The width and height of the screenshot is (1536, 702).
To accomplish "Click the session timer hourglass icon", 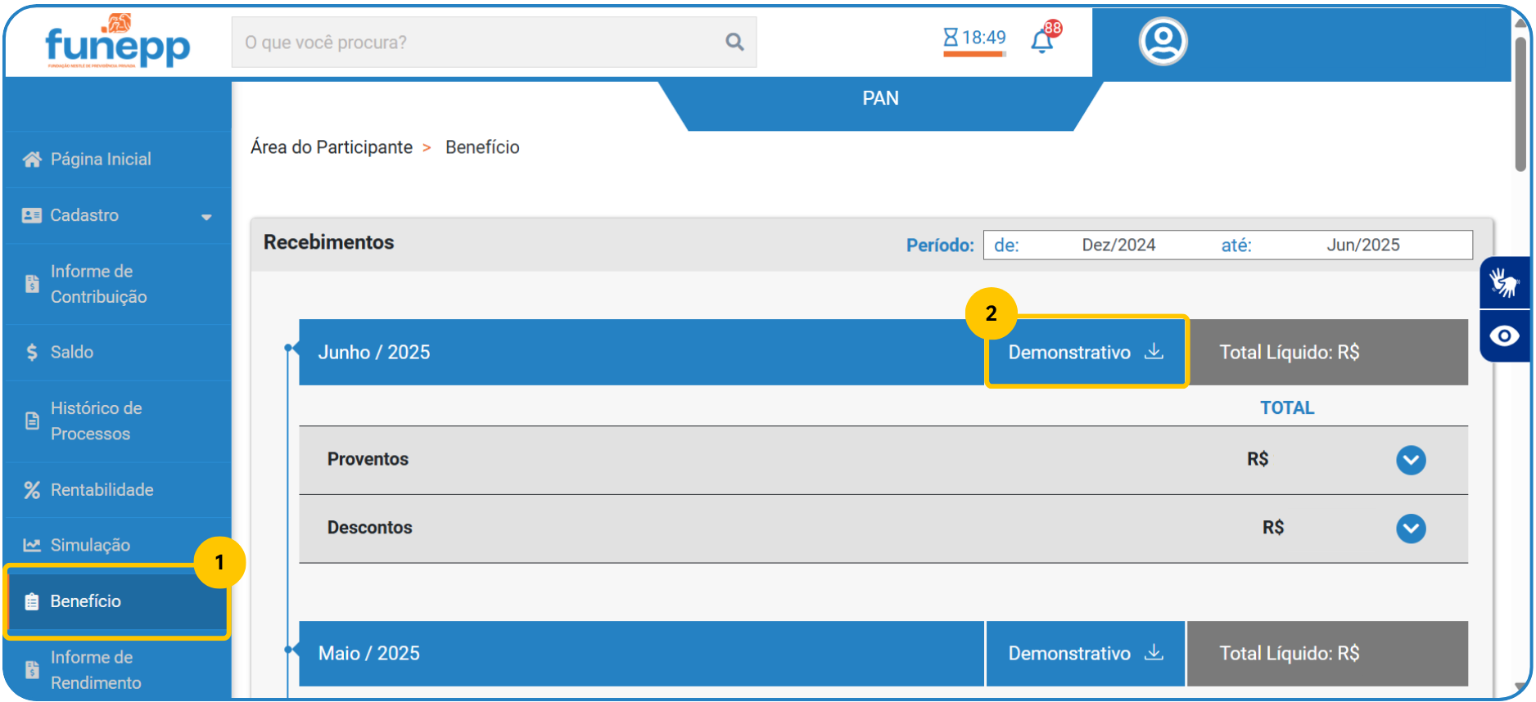I will pos(950,38).
